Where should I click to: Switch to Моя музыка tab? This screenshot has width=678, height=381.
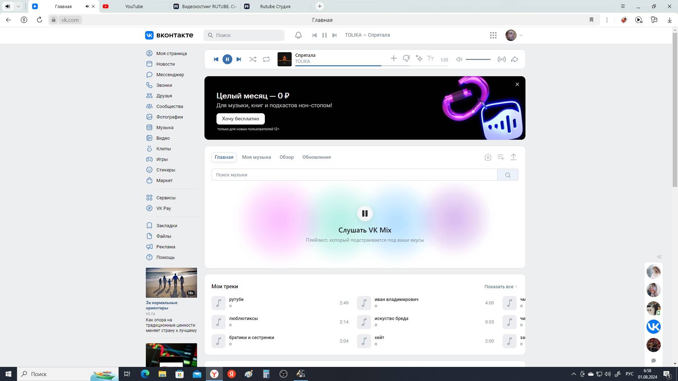point(256,157)
